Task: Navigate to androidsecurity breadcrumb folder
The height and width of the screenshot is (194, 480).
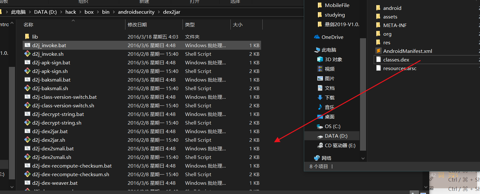Action: (x=136, y=12)
